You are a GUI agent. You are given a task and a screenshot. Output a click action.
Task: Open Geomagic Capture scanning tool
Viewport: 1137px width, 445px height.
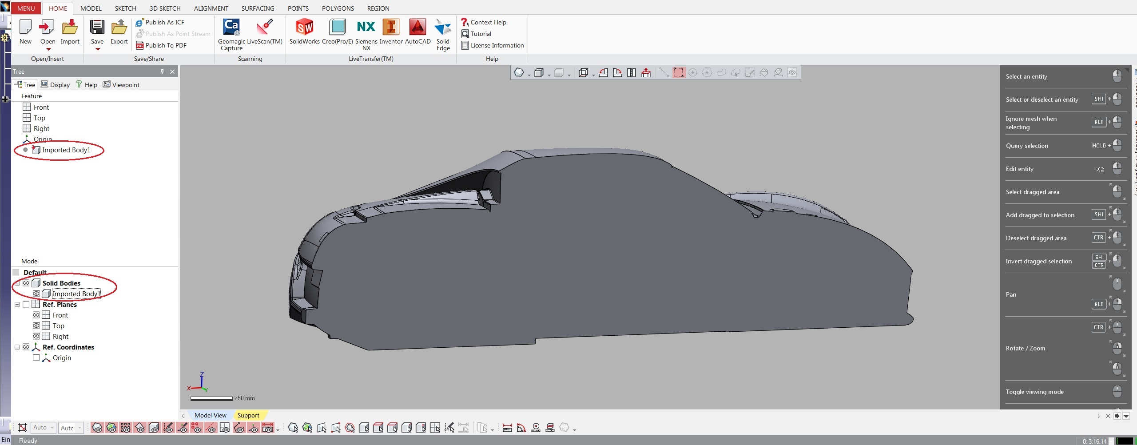(231, 28)
